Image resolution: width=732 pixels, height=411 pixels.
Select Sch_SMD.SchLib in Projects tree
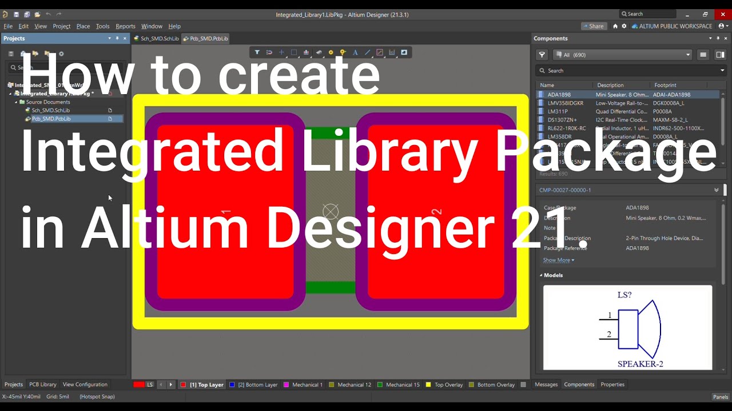(51, 111)
